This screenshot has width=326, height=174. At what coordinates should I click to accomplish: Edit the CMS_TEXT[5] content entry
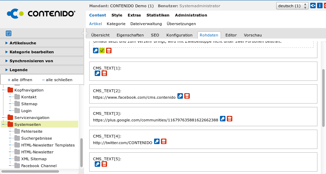[97, 164]
